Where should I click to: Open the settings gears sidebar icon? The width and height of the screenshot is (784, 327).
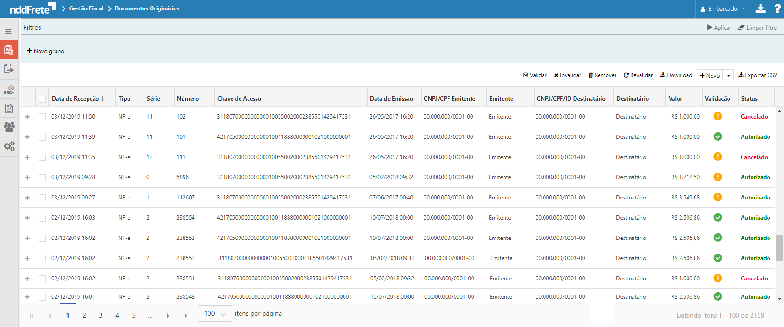point(9,146)
